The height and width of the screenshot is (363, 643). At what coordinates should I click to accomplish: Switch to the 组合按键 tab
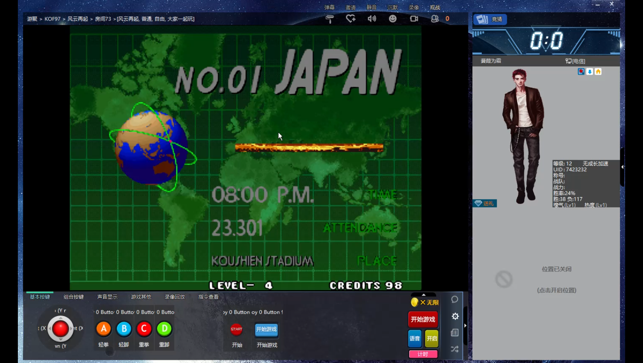[74, 297]
